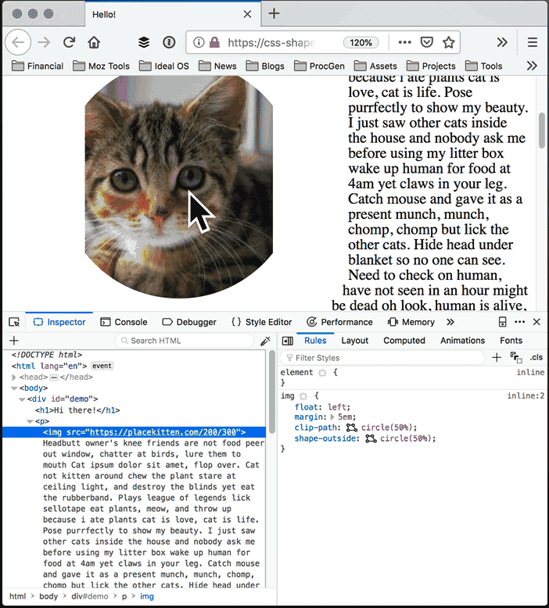Switch to the Console tab
Screen dimensions: 549x608
(x=124, y=322)
